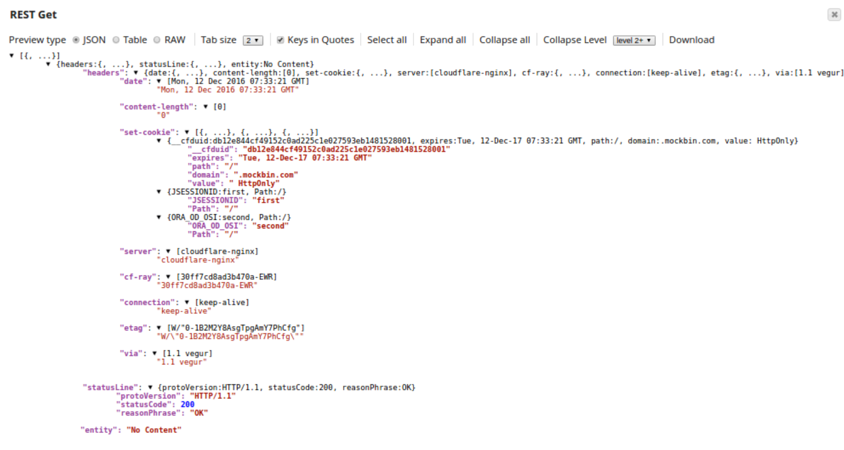Close the REST Get preview window
Image resolution: width=844 pixels, height=450 pixels.
(834, 14)
